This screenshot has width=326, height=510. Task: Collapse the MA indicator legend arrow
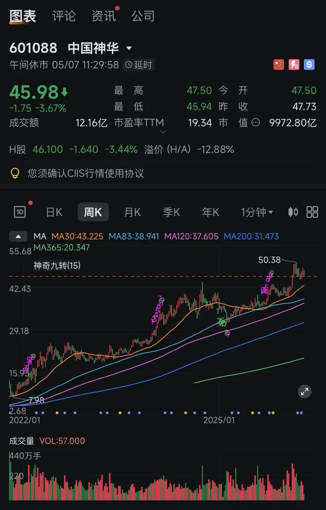19,236
